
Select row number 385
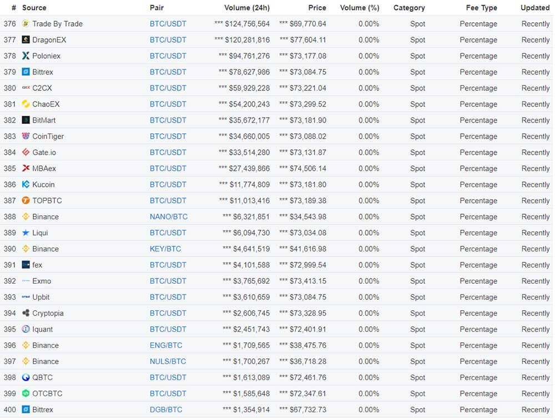[9, 169]
